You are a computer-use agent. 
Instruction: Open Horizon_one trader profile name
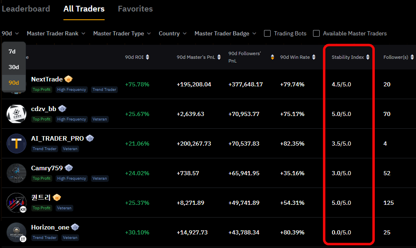50,227
